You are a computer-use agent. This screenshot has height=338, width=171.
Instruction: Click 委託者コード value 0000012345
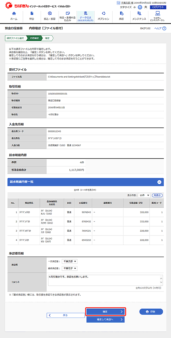(x=54, y=131)
